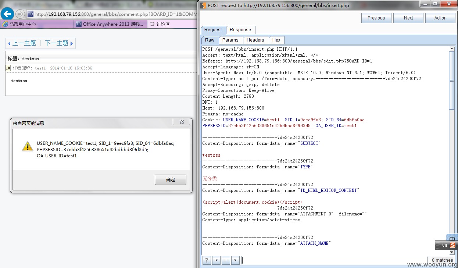458x268 pixels.
Task: Click the 1# post number marker
Action: [8, 68]
